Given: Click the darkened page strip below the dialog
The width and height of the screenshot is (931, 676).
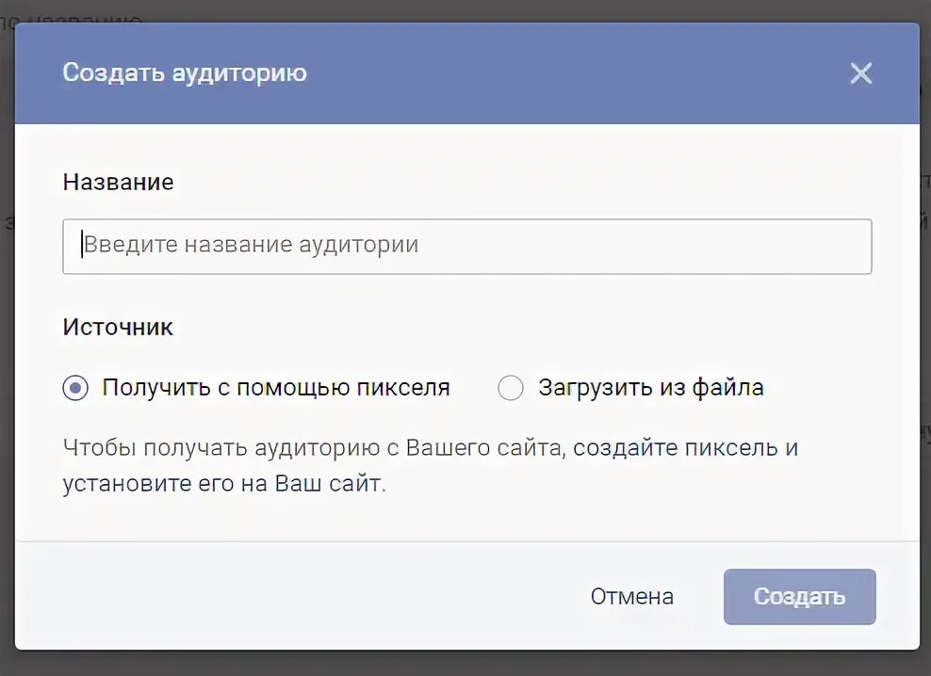Looking at the screenshot, I should coord(465,664).
